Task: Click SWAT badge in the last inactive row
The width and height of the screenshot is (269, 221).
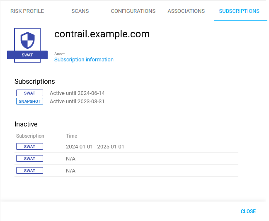Action: (29, 170)
